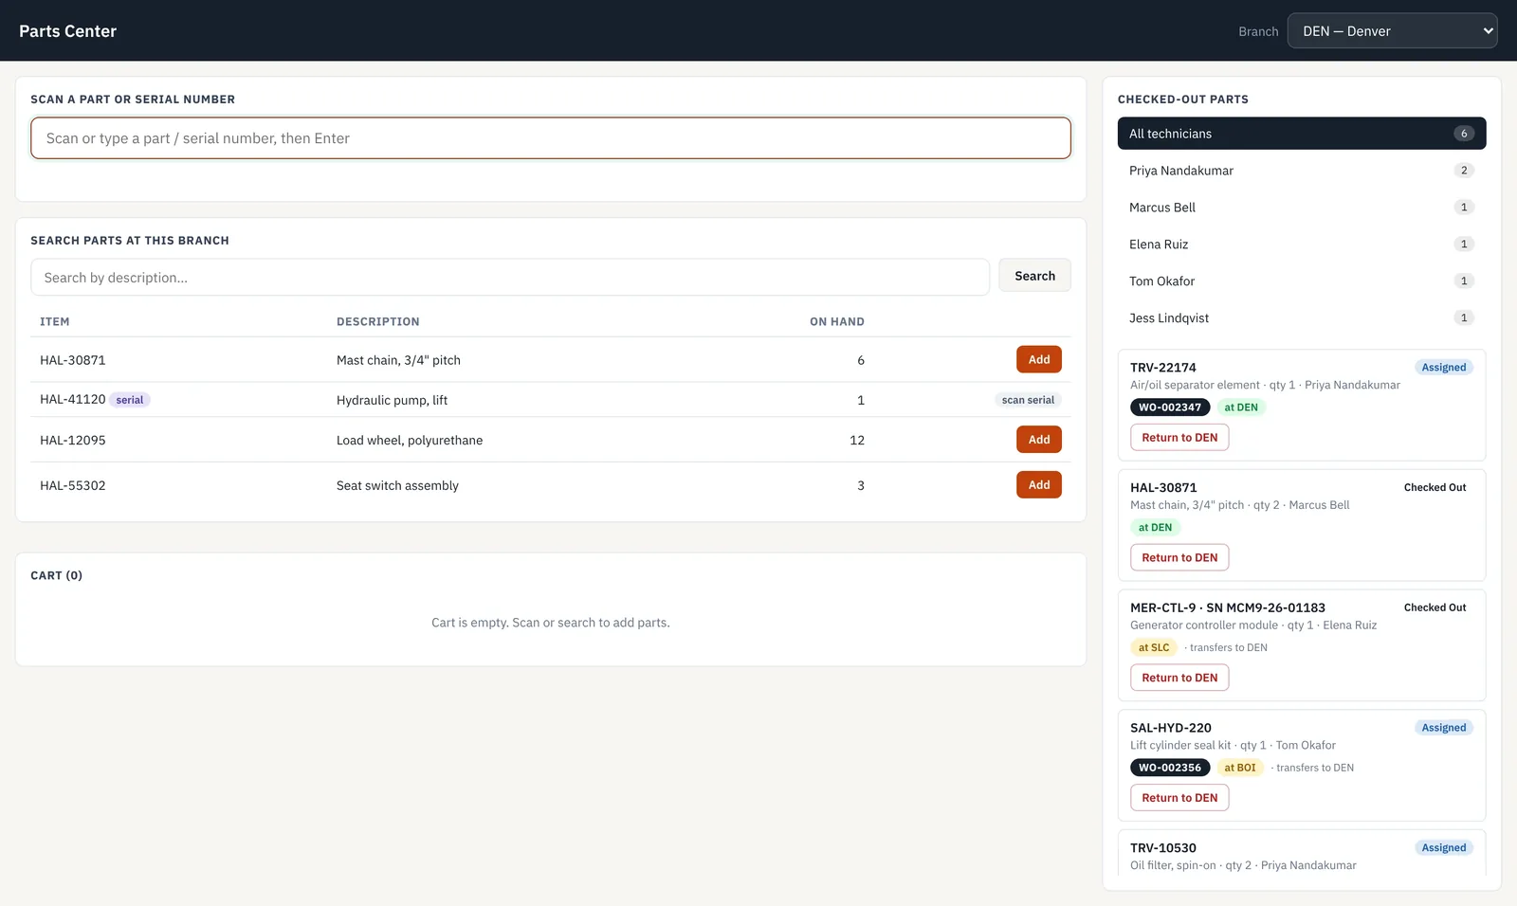Click the Assigned badge on TRV-10530
The image size is (1517, 906).
click(x=1443, y=848)
